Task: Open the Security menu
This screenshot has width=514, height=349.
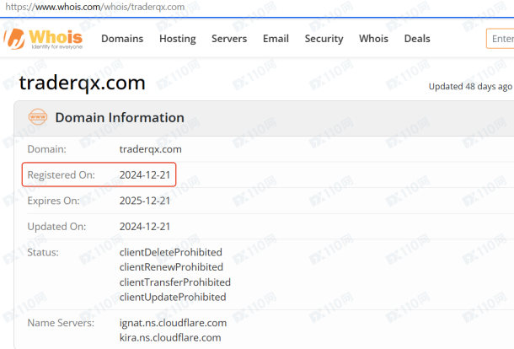Action: click(x=324, y=39)
